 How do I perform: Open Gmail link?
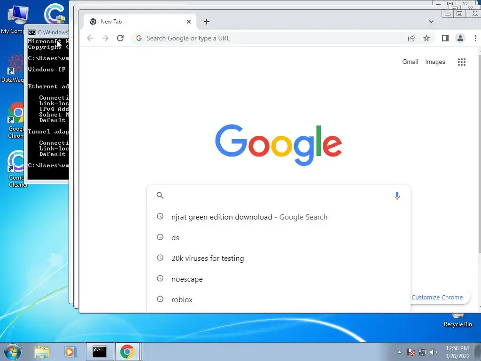click(410, 62)
